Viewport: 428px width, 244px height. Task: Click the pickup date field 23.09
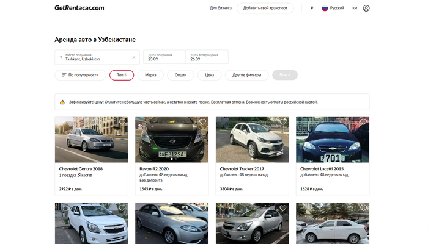coord(164,57)
